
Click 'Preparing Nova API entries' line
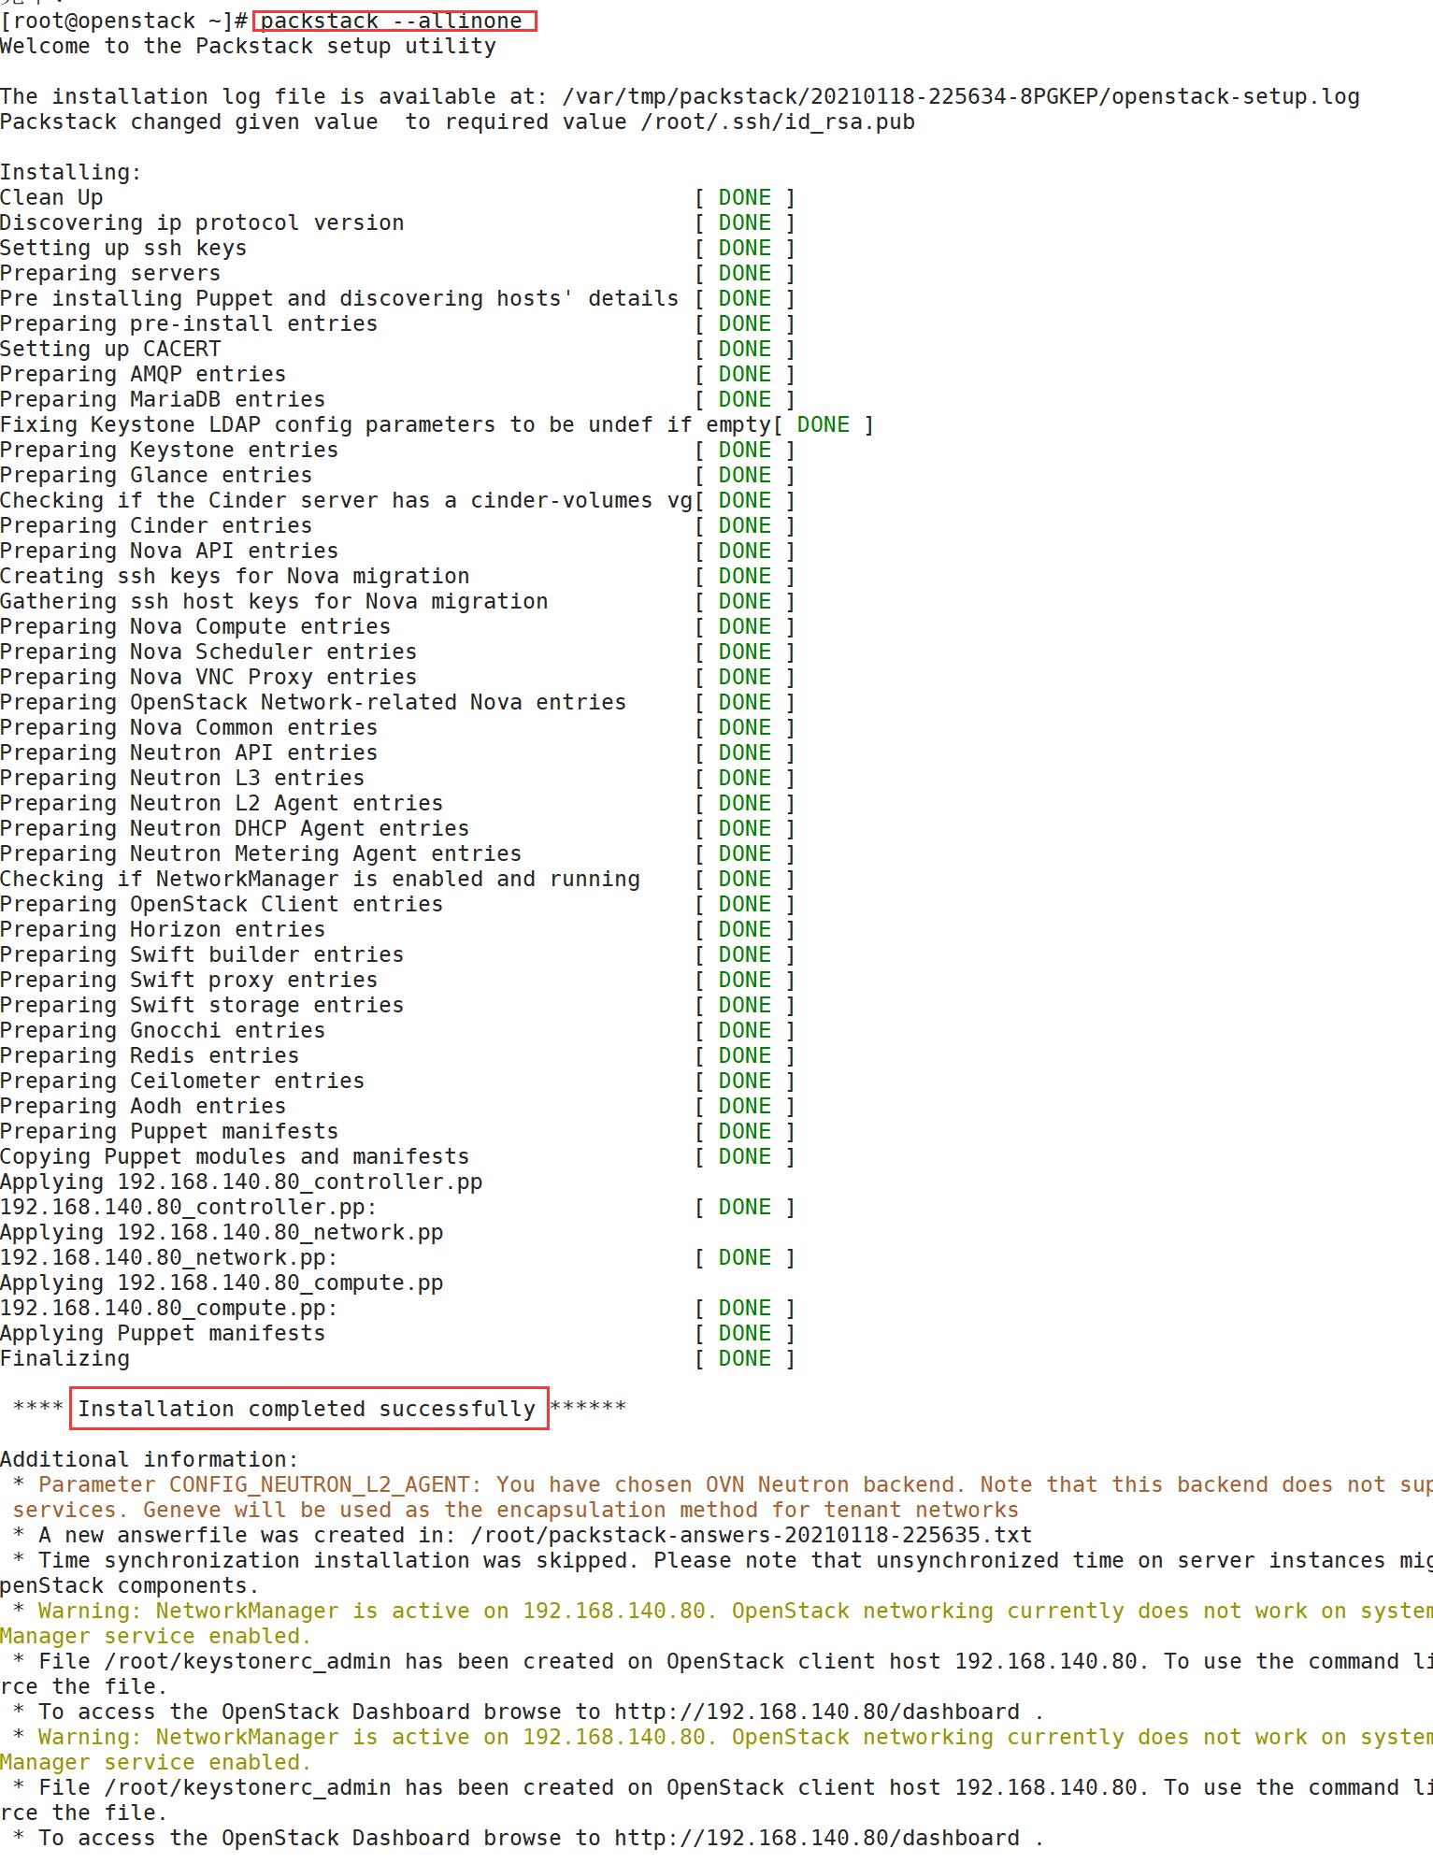coord(169,552)
